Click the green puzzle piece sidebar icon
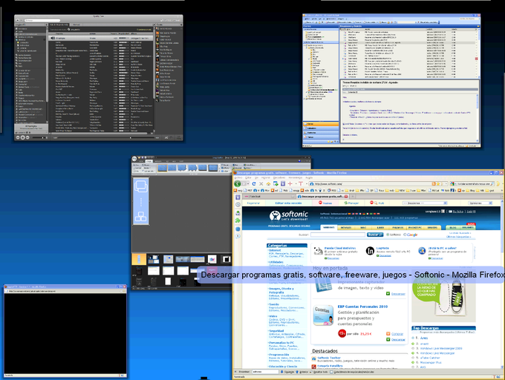The width and height of the screenshot is (505, 380). click(238, 220)
